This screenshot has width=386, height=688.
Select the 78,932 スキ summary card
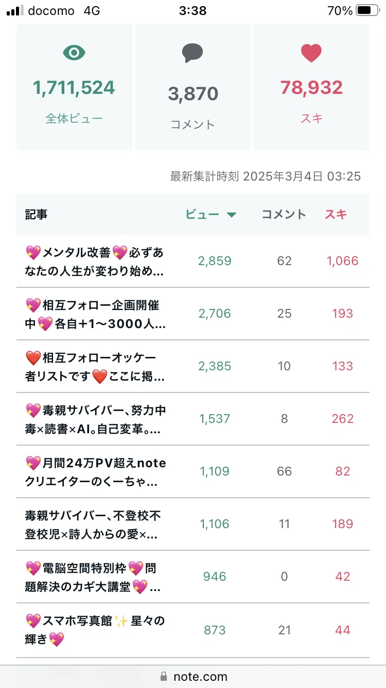pos(311,87)
